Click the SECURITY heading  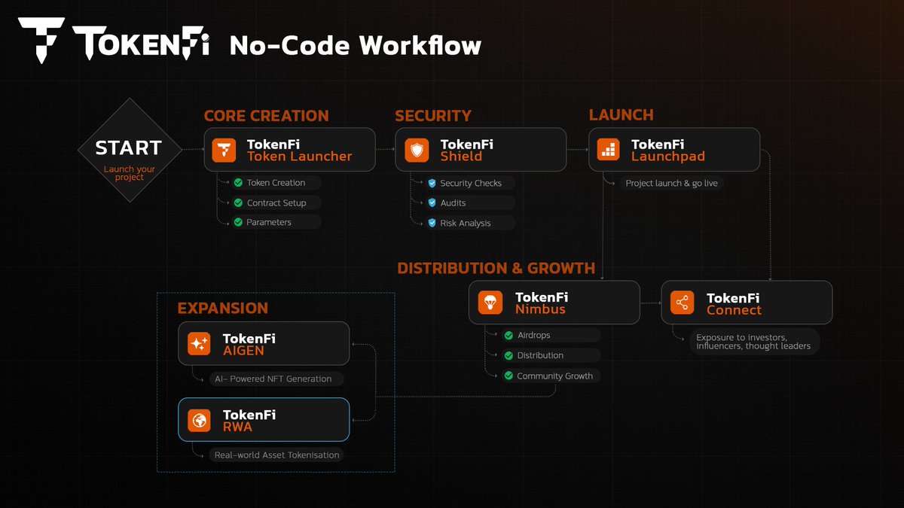433,116
